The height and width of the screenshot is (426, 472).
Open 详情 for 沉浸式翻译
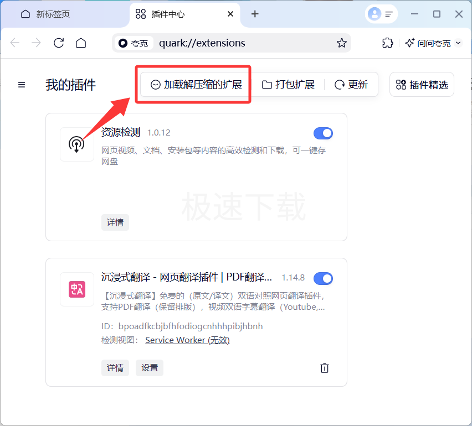[x=115, y=368]
